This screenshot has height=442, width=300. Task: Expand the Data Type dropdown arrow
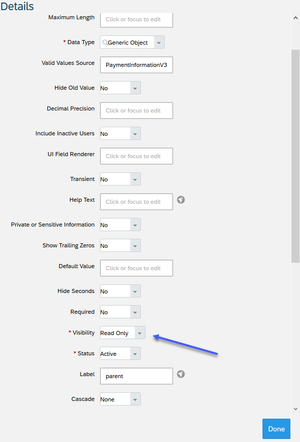click(x=159, y=42)
